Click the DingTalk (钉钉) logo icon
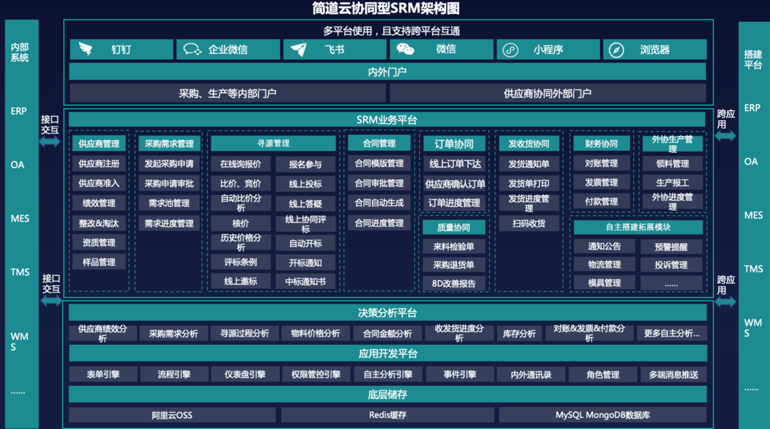The width and height of the screenshot is (770, 429). click(x=86, y=49)
